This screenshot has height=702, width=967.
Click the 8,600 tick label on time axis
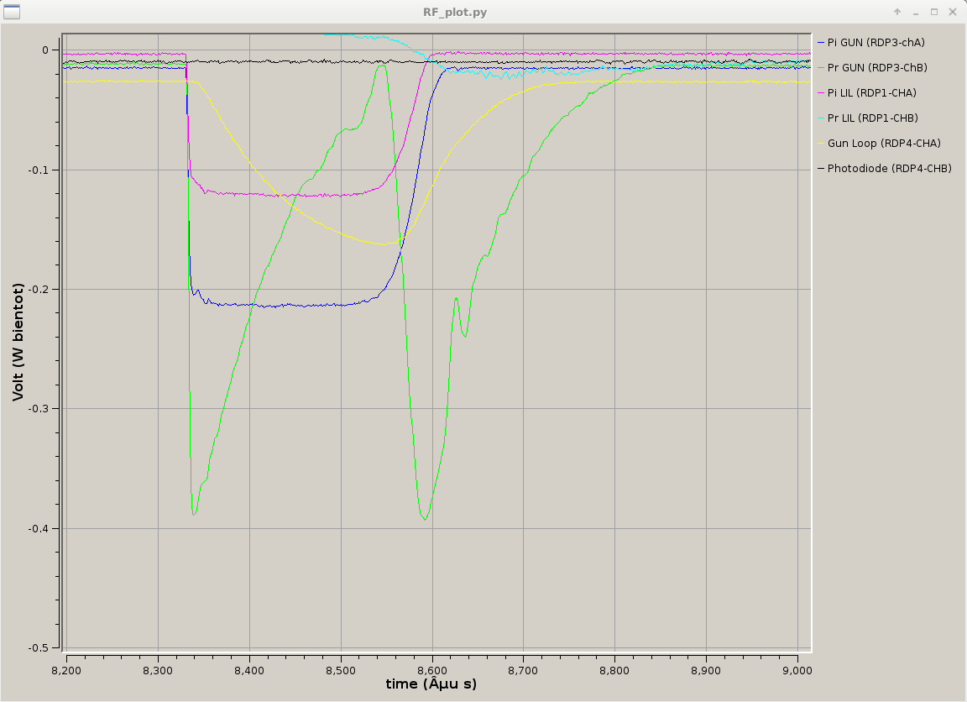[431, 668]
